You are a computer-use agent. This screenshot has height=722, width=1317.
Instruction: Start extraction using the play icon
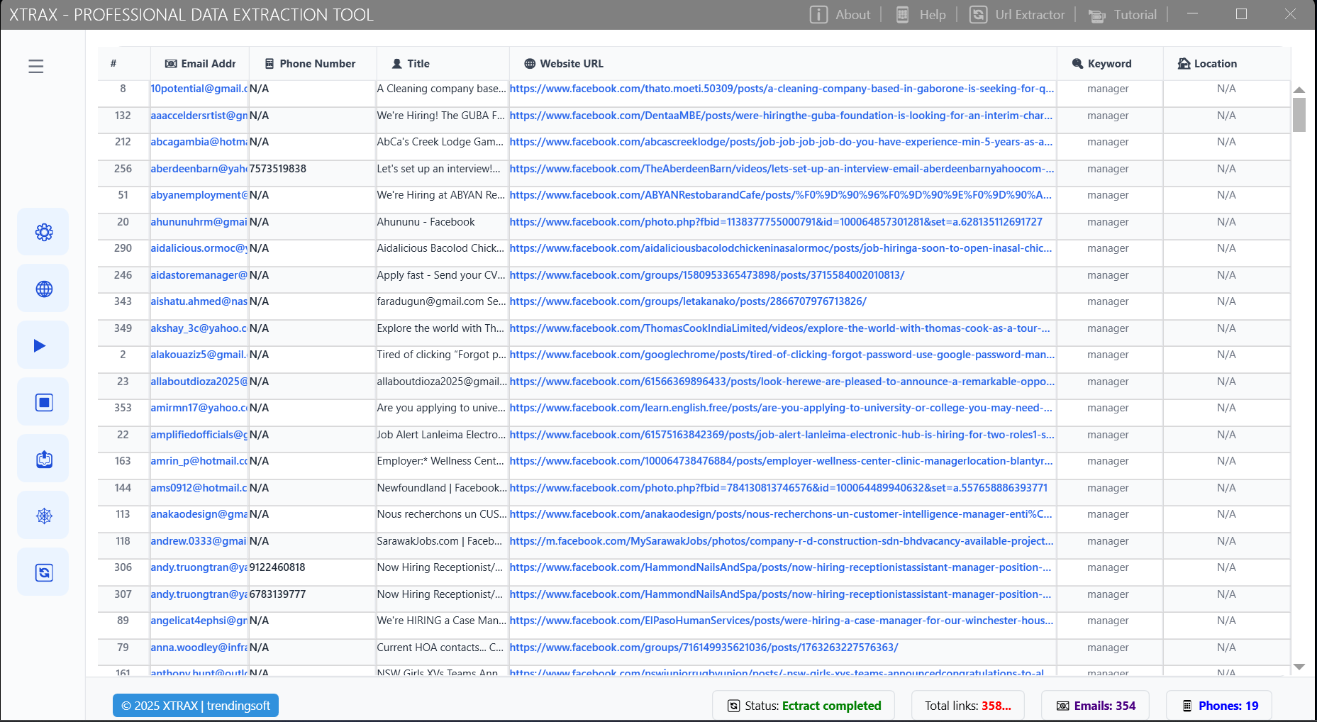click(43, 345)
